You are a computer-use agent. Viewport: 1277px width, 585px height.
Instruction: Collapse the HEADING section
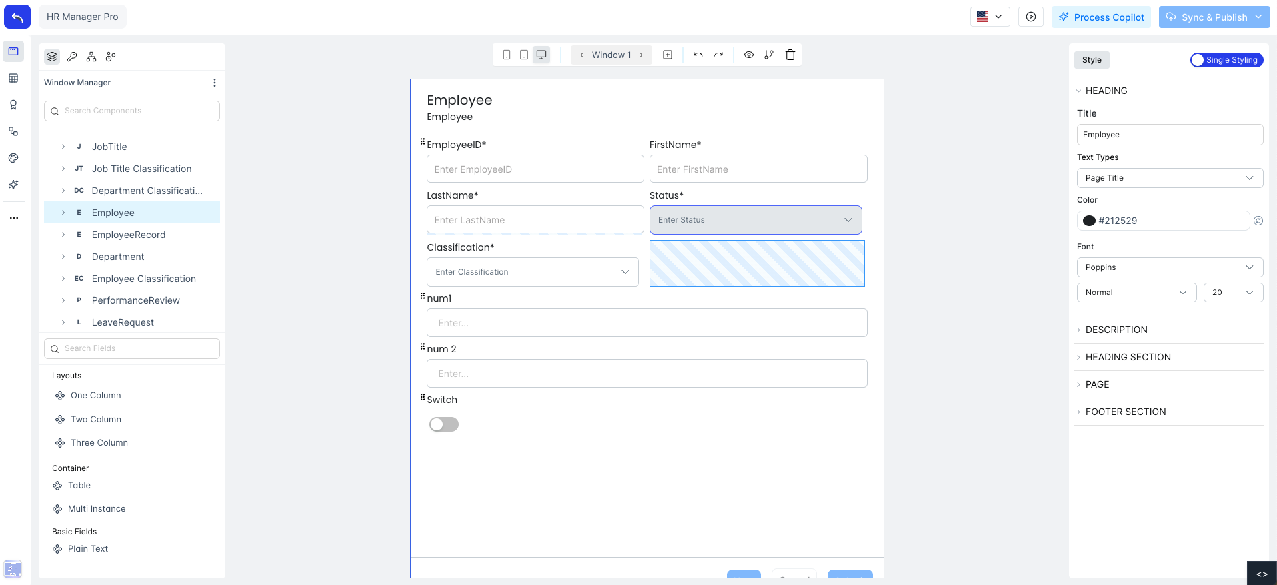[x=1170, y=91]
